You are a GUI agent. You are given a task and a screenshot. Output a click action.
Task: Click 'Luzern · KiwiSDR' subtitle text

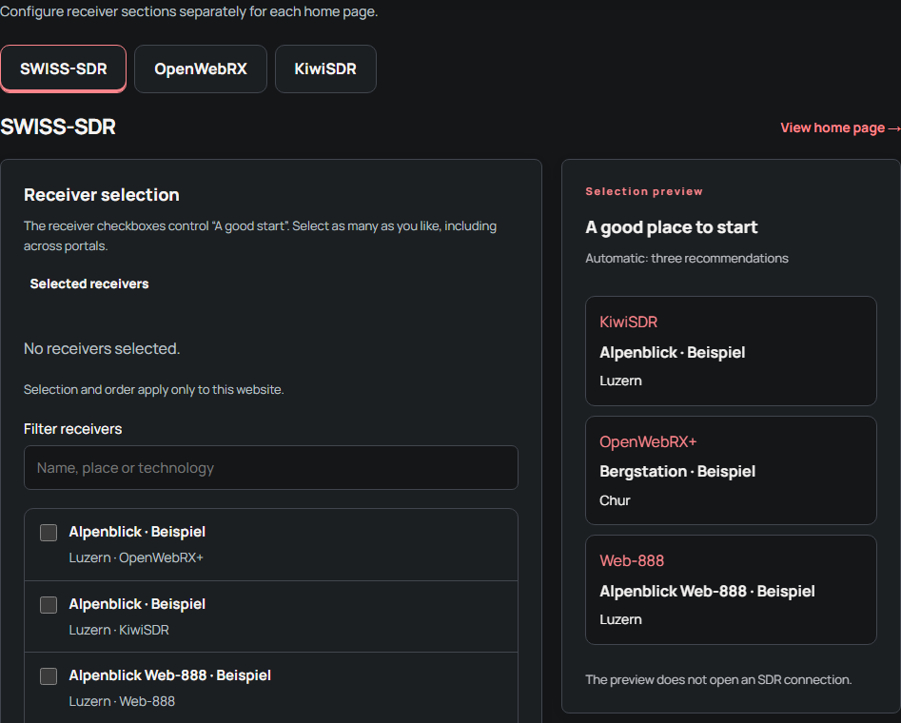[x=119, y=630]
